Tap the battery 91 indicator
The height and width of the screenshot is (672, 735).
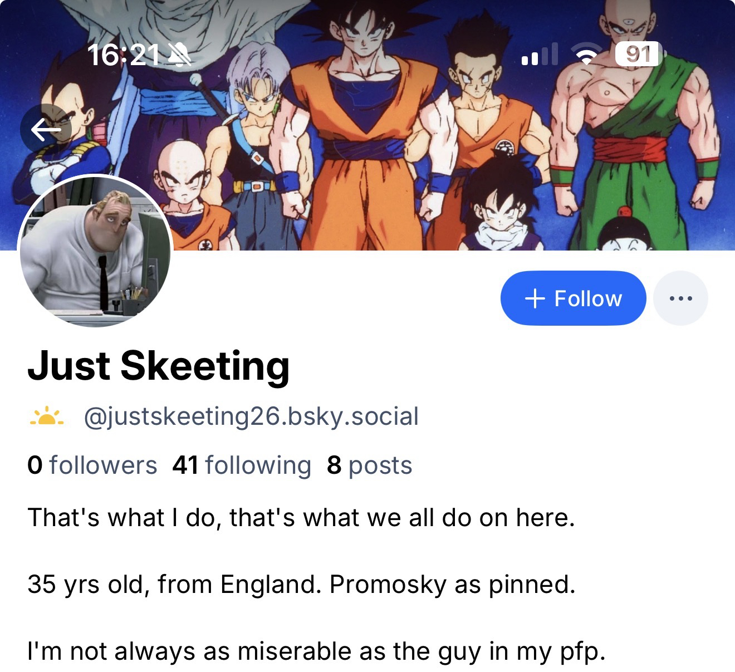[640, 54]
